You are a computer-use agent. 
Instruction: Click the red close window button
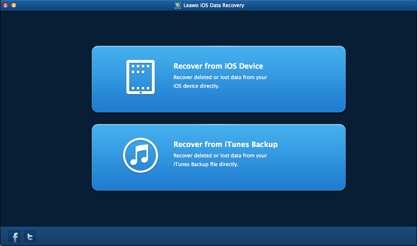[5, 5]
